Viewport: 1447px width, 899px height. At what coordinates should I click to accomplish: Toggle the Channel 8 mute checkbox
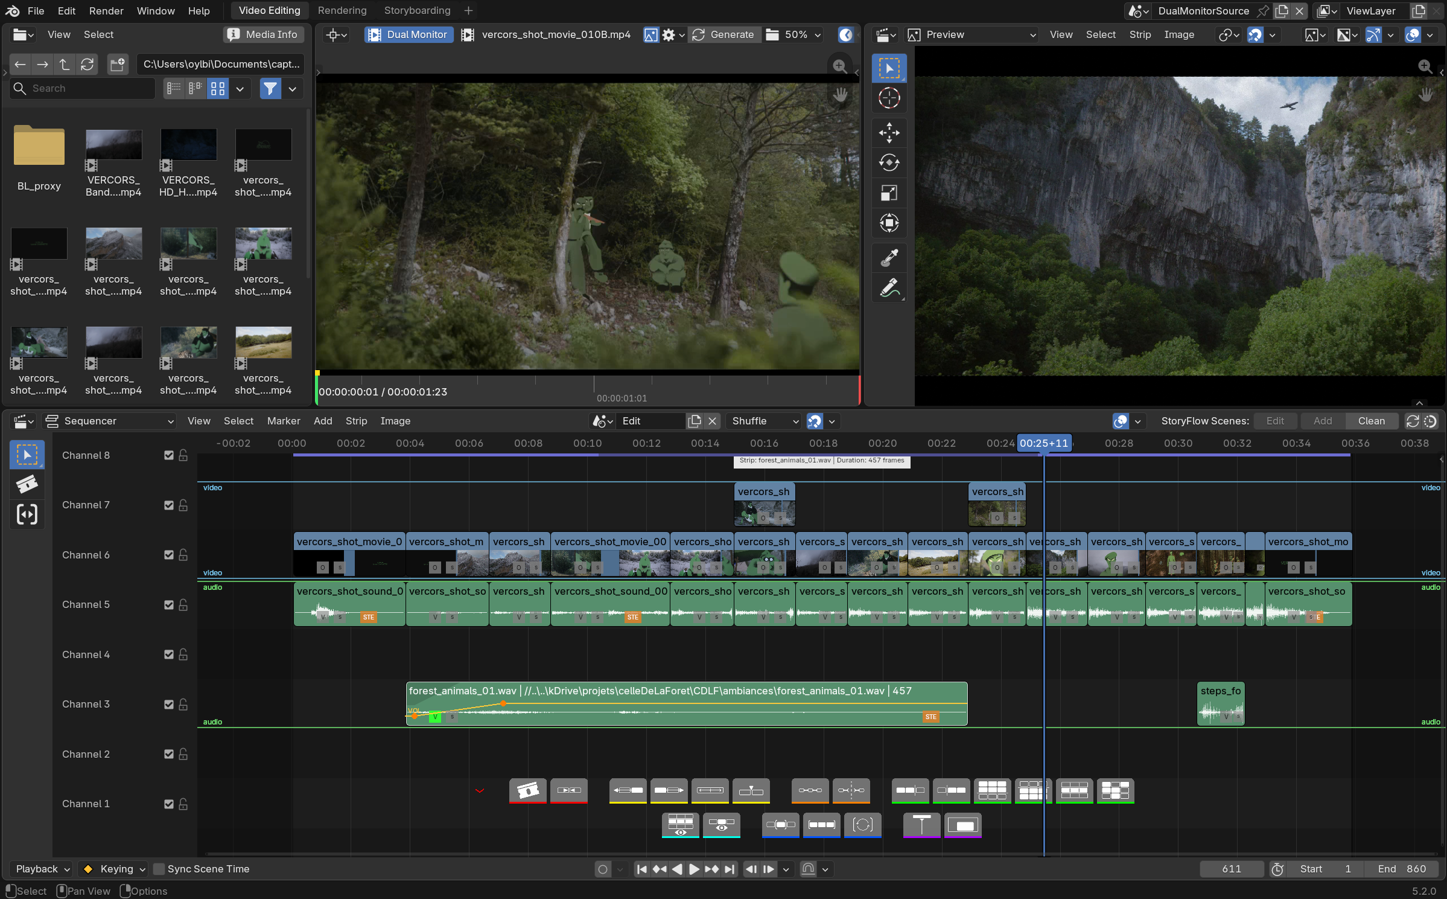click(169, 456)
